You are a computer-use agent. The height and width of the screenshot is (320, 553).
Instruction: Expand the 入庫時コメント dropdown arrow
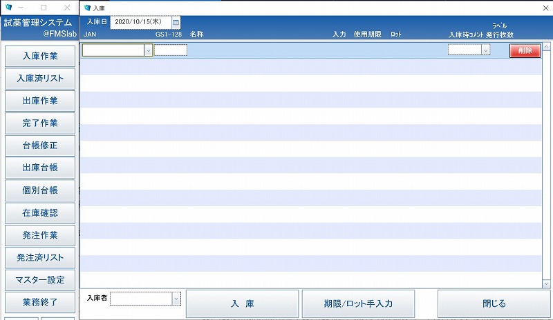point(486,50)
